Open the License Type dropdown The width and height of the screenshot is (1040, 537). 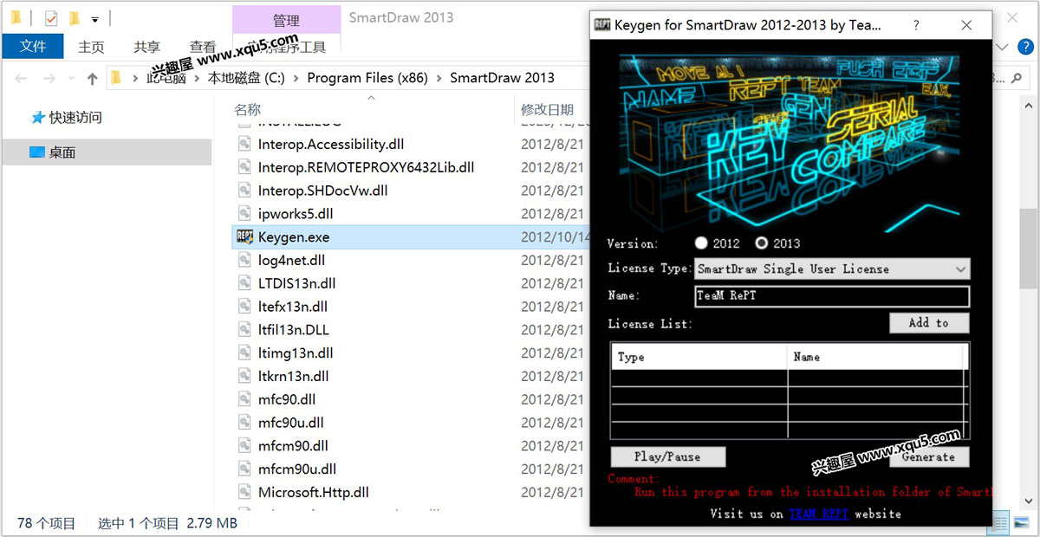832,268
